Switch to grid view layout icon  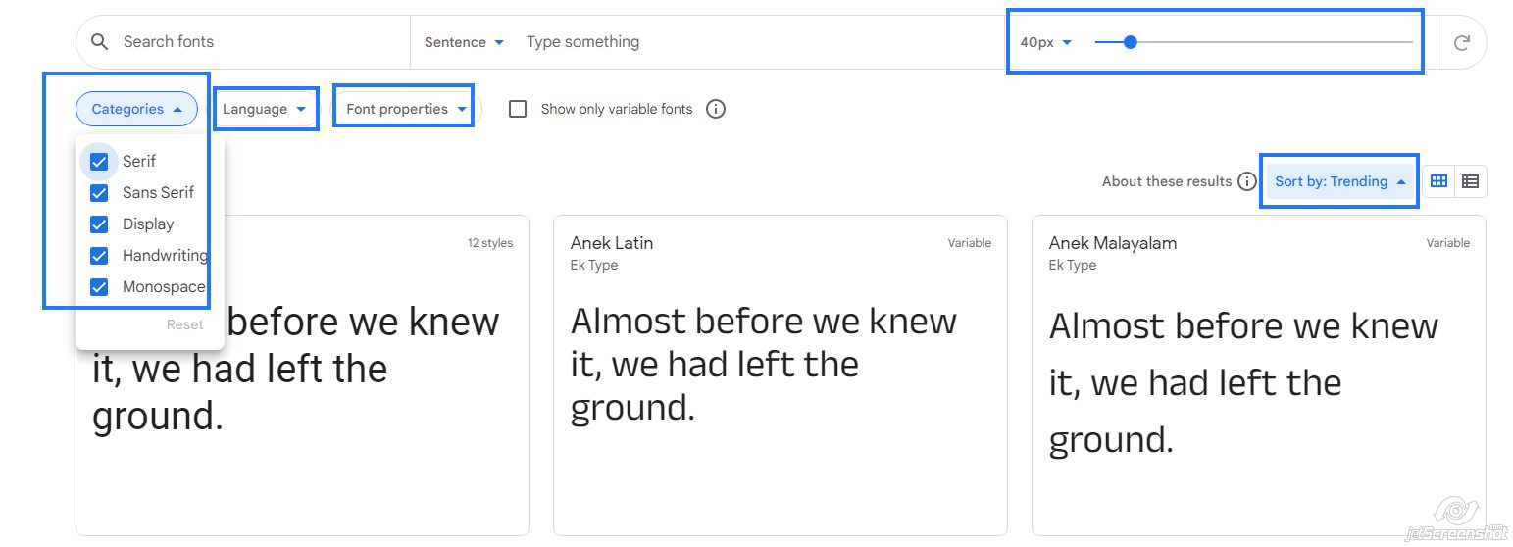tap(1438, 181)
